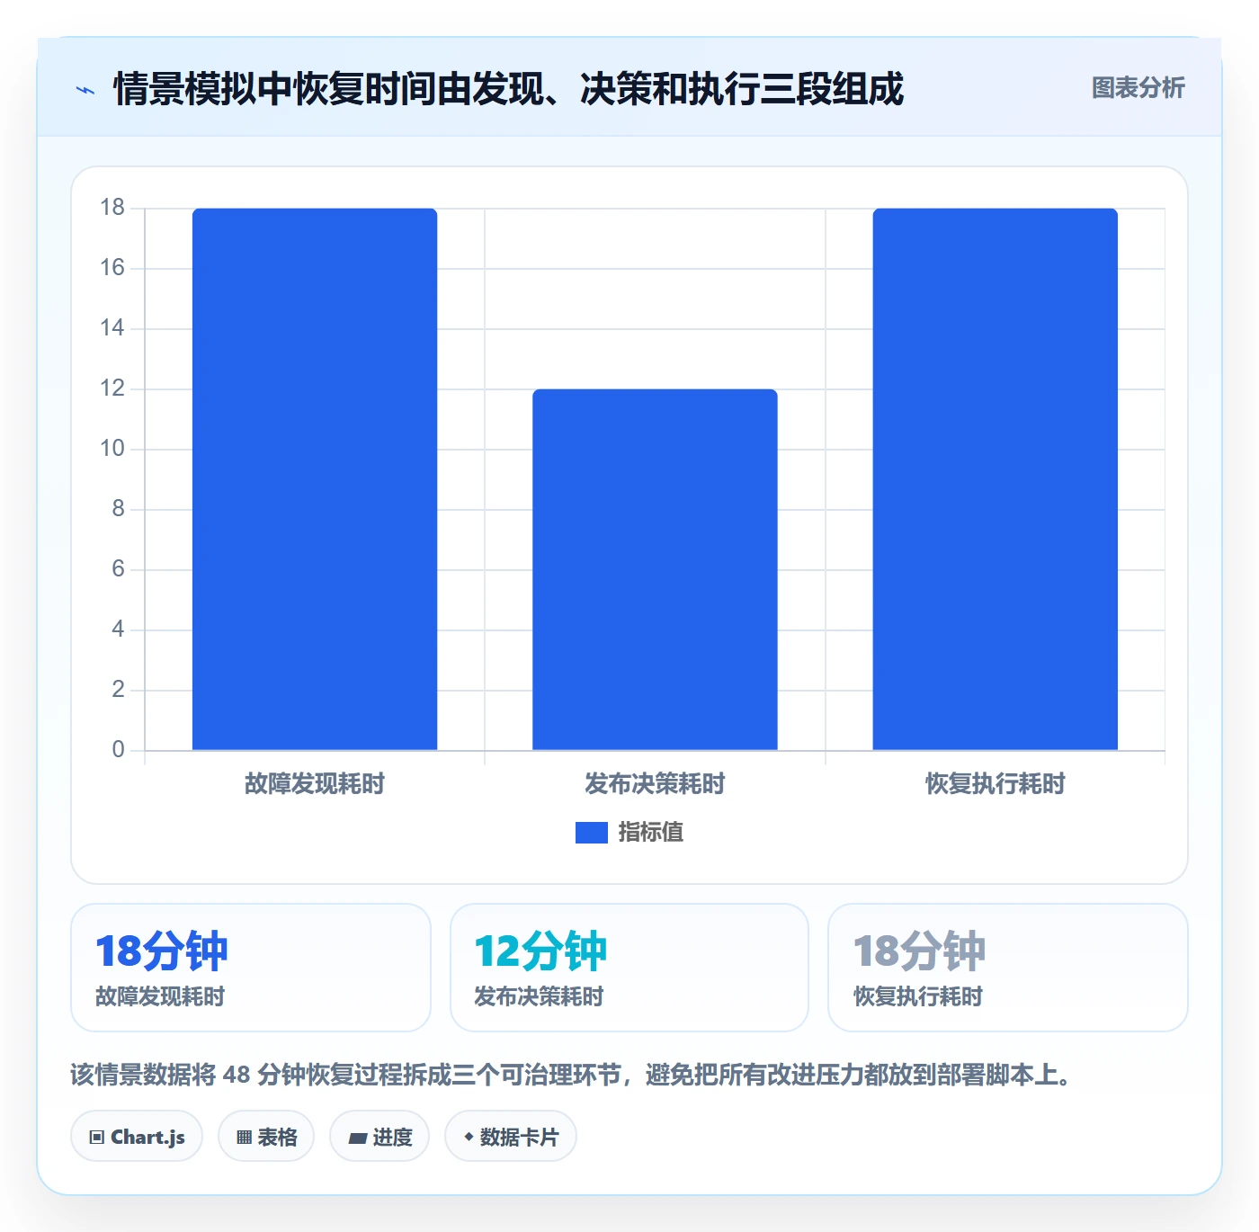Screen dimensions: 1259x1232
Task: Click the y-axis tick label 10
Action: [112, 449]
